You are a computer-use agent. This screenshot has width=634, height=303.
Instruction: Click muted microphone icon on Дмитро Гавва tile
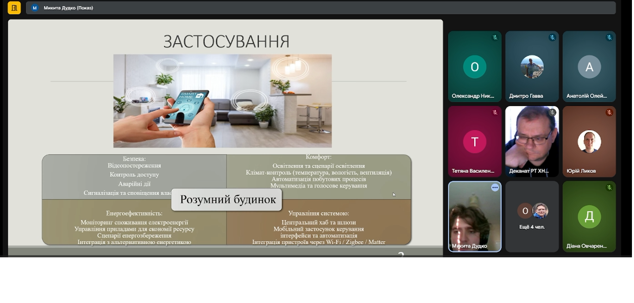click(x=552, y=37)
